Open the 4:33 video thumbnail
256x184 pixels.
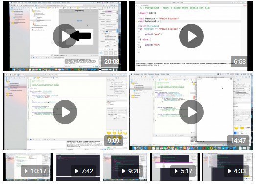point(228,167)
